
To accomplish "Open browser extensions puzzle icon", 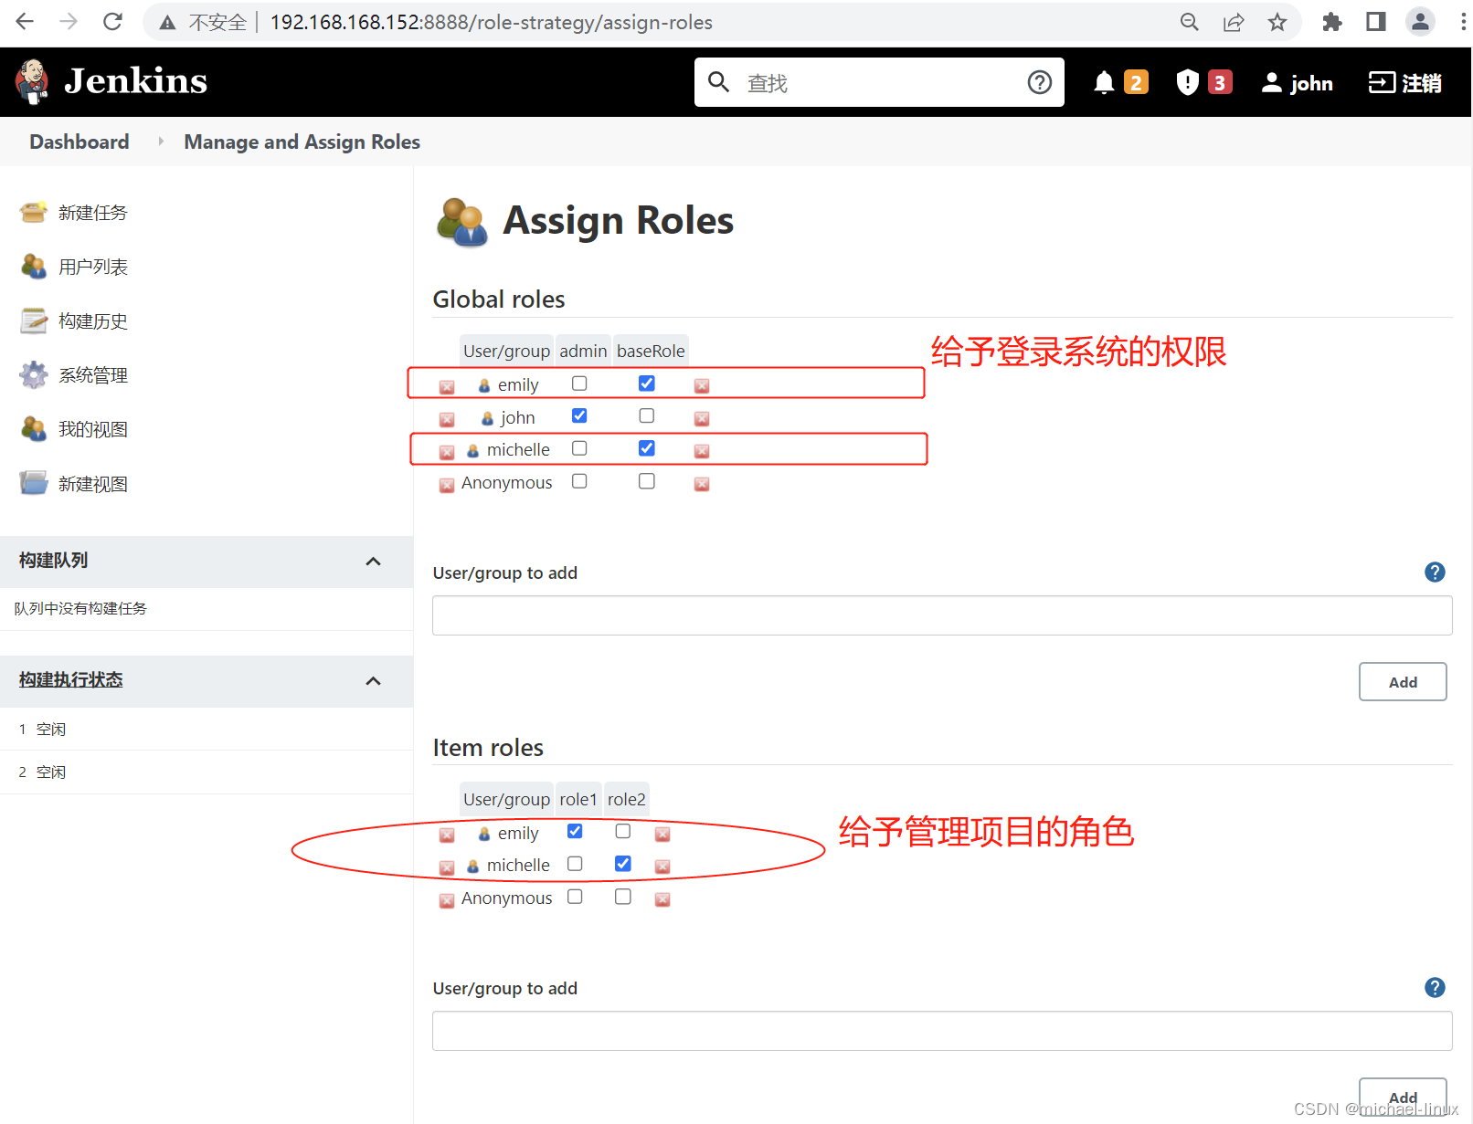I will [1332, 22].
